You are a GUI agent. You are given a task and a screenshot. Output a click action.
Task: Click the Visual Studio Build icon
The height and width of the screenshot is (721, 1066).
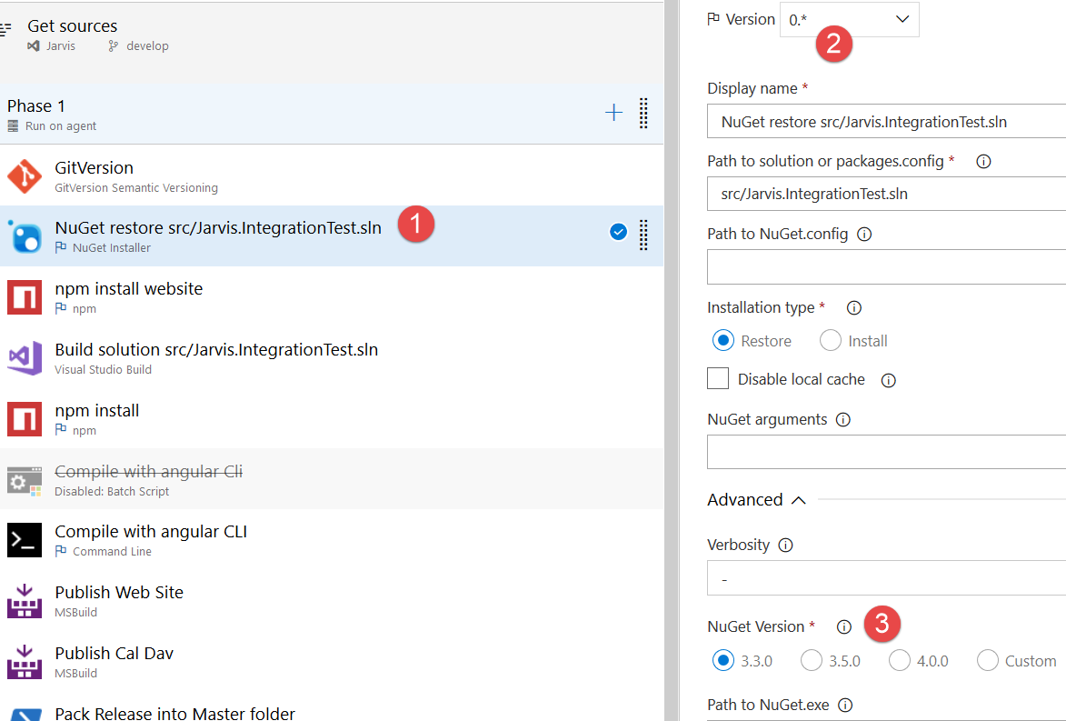click(x=25, y=358)
